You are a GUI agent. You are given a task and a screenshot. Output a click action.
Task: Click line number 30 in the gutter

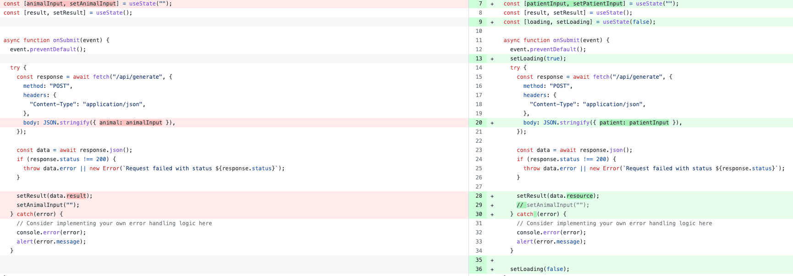coord(479,214)
